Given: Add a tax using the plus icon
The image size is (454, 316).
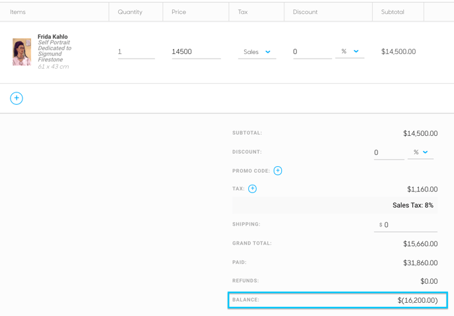Looking at the screenshot, I should [x=252, y=189].
